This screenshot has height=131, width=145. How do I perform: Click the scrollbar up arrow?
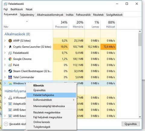[x=140, y=31]
